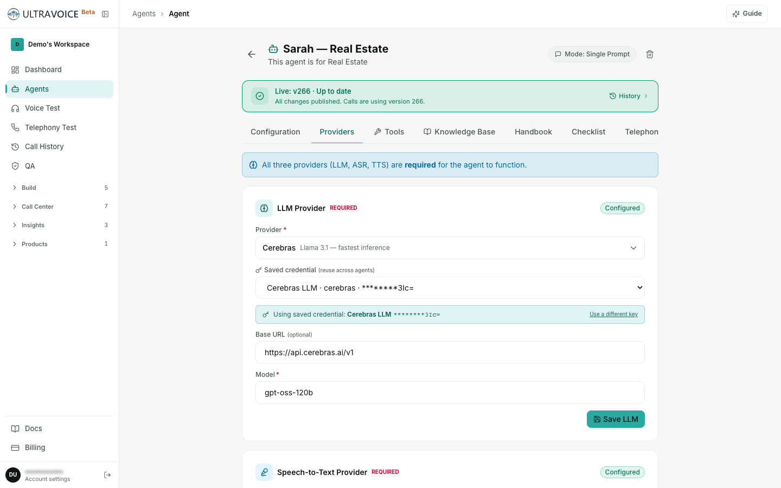This screenshot has height=488, width=781.
Task: Click the Mode: Single Prompt button
Action: coord(592,54)
